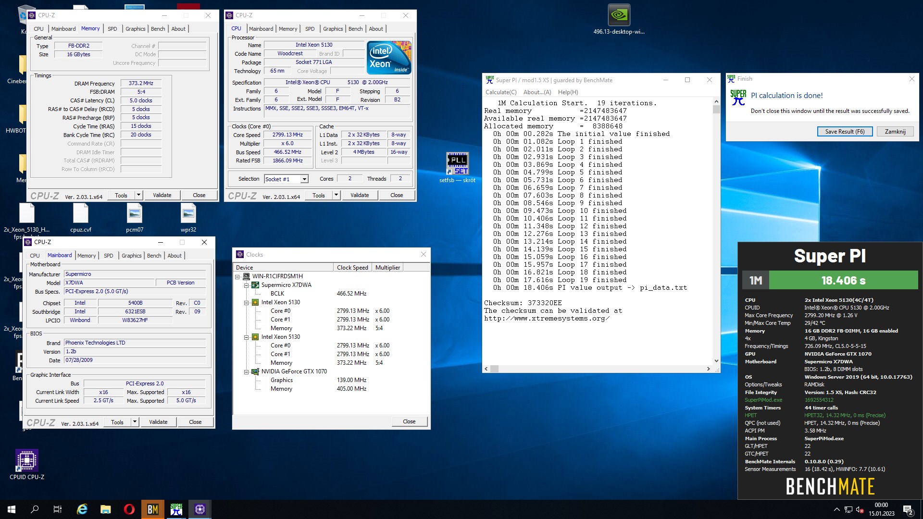Click the Chipset model 5400B field
Viewport: 923px width, 519px height.
135,303
